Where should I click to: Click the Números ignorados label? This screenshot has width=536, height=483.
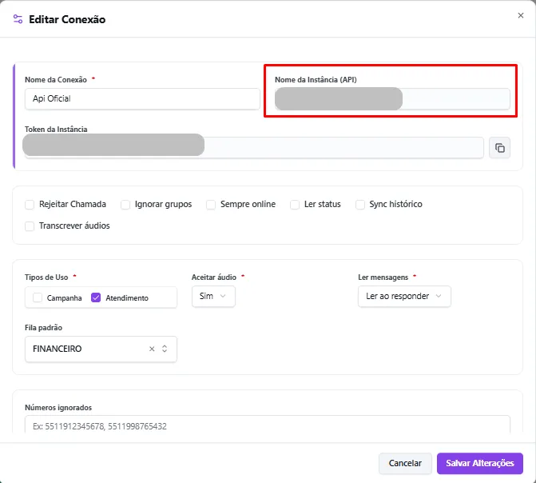(x=58, y=408)
